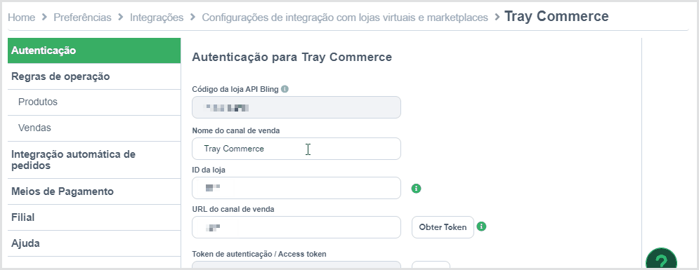Click the ID da loja input field
699x270 pixels.
click(x=296, y=188)
